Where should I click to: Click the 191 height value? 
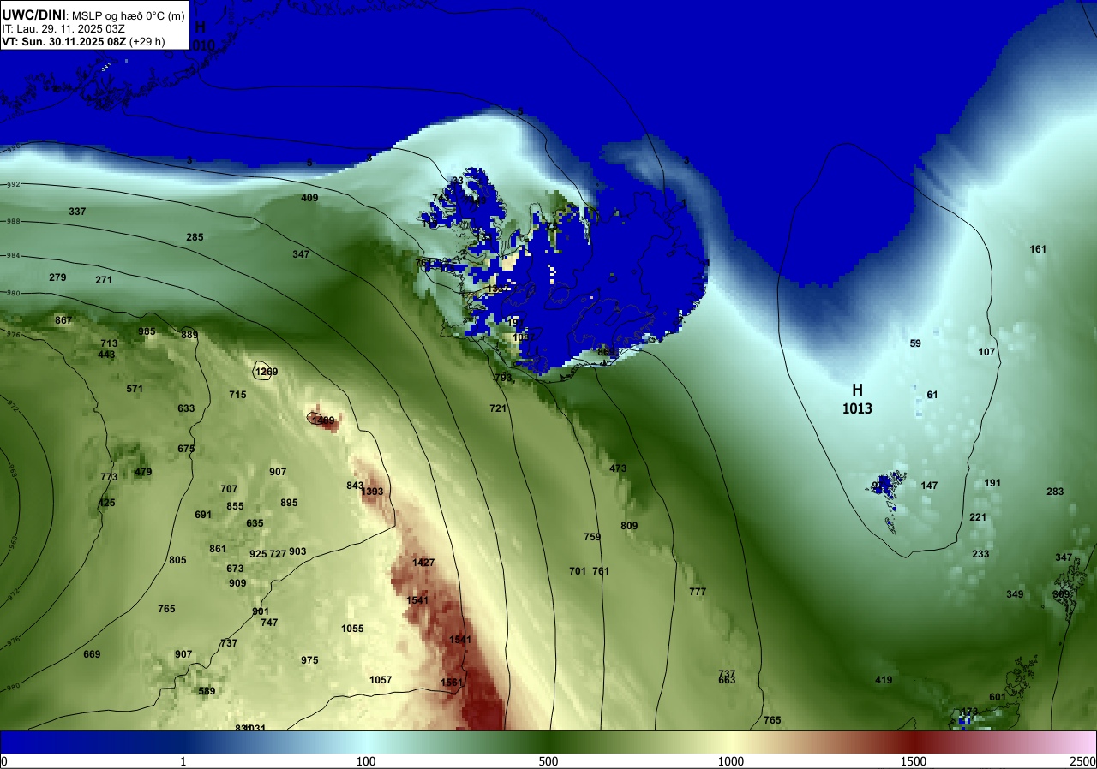(x=992, y=483)
